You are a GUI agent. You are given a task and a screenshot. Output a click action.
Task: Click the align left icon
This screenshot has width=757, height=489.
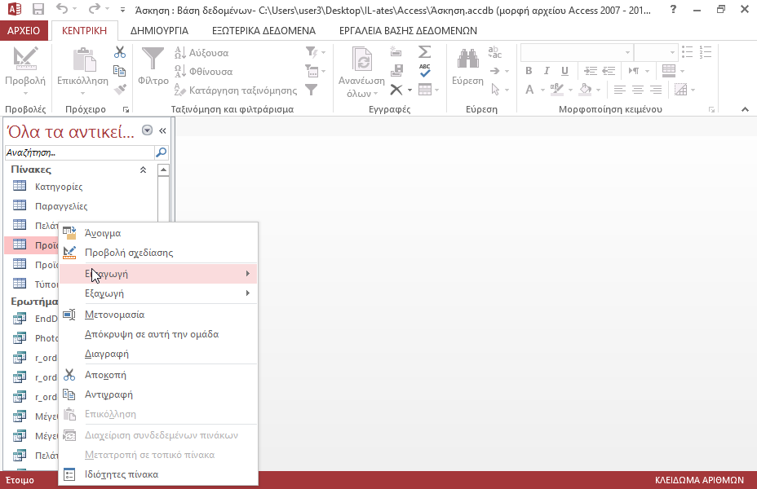click(619, 90)
